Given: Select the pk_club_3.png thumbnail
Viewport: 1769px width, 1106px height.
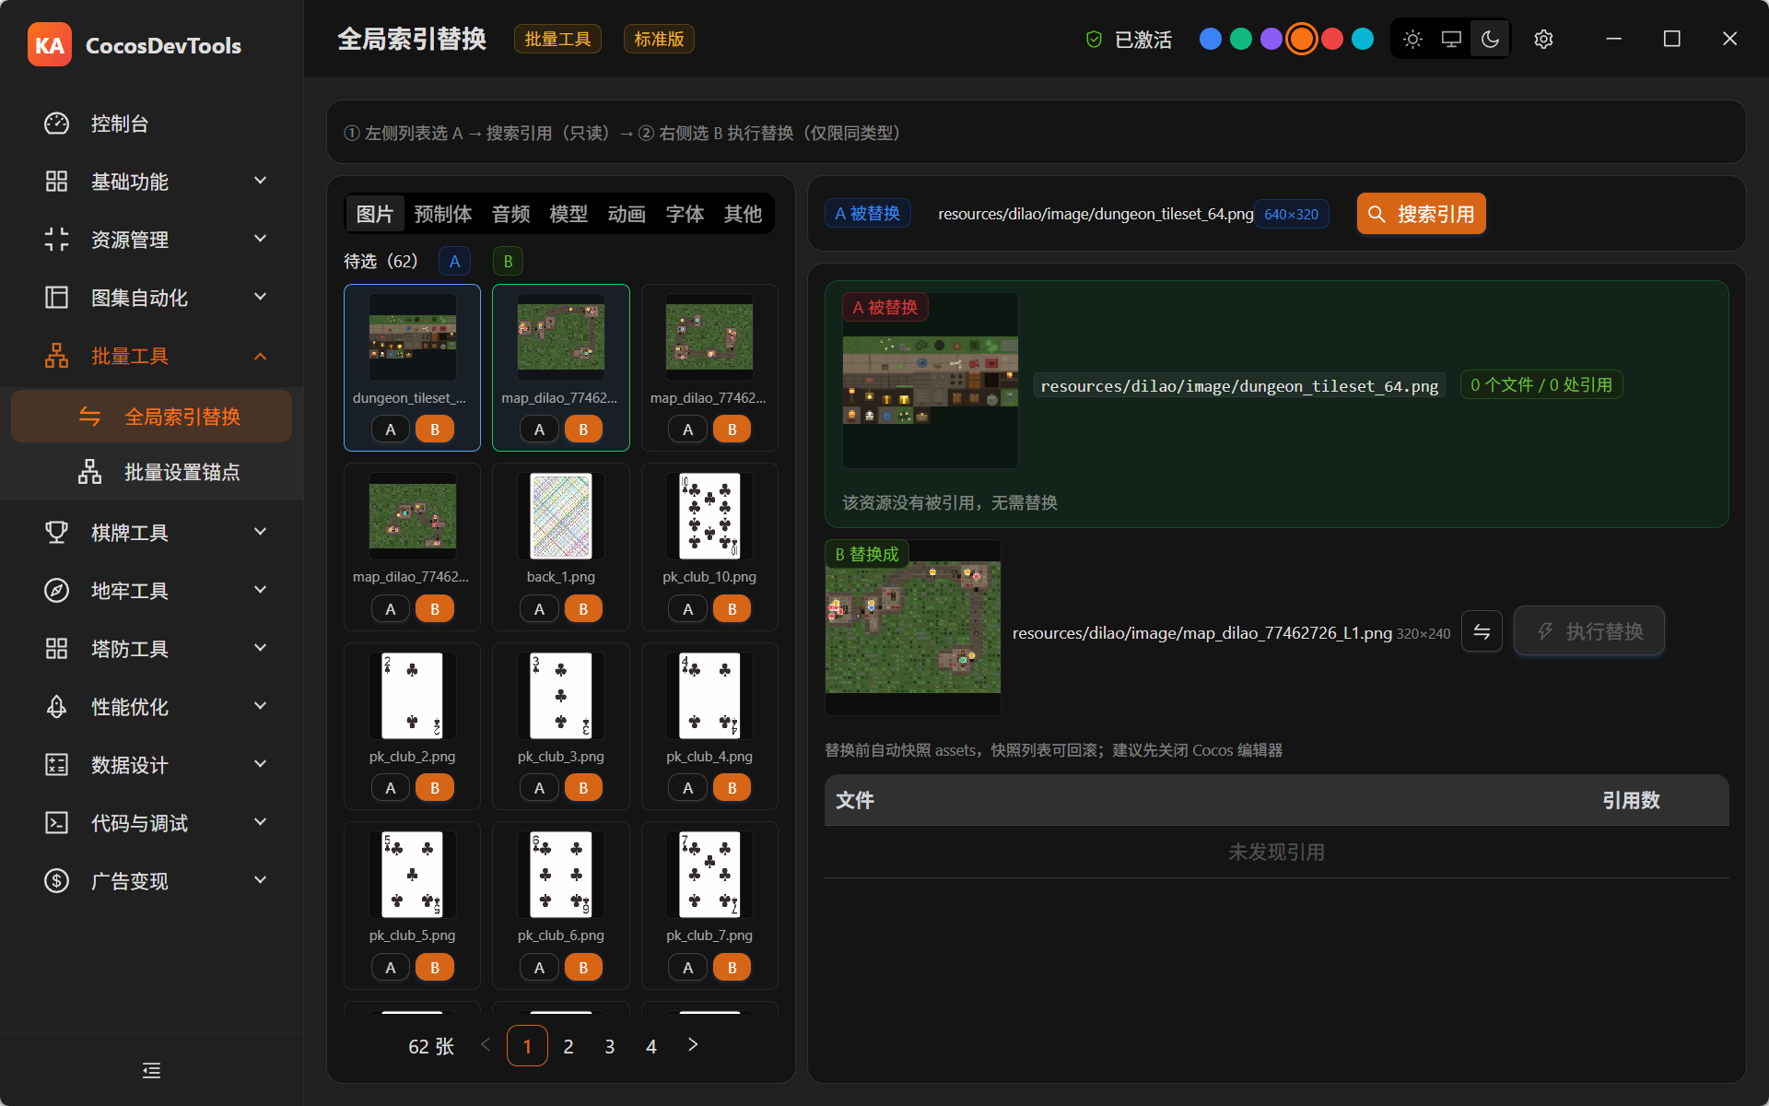Looking at the screenshot, I should [561, 696].
